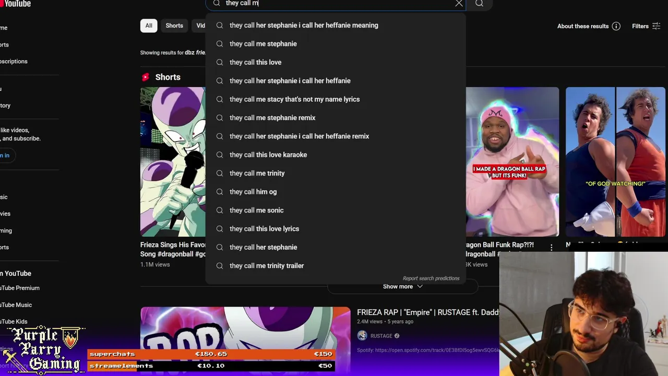Click the YouTube logo
Screen dimensions: 668x376
[x=16, y=4]
